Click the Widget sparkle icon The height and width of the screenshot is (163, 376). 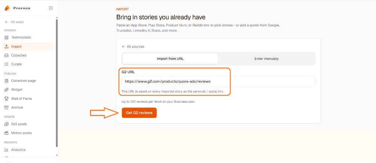(7, 90)
